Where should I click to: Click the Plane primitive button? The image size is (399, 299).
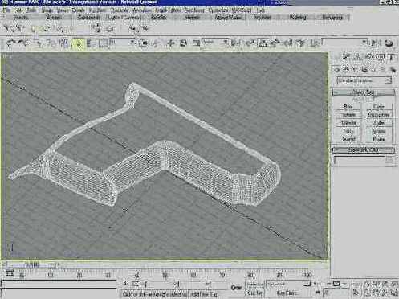click(378, 139)
